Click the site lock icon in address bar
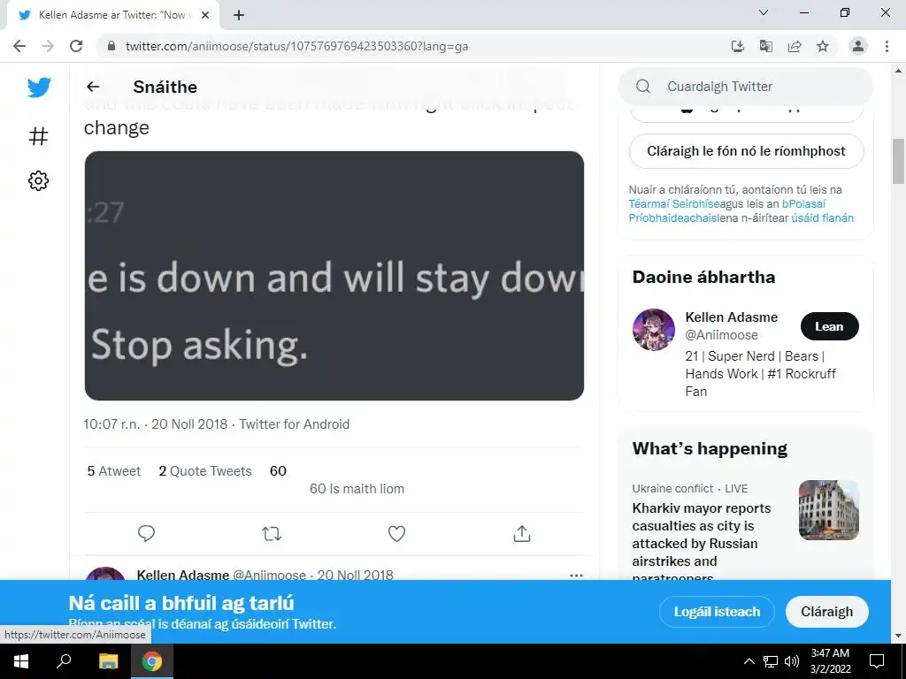906x679 pixels. coord(111,46)
